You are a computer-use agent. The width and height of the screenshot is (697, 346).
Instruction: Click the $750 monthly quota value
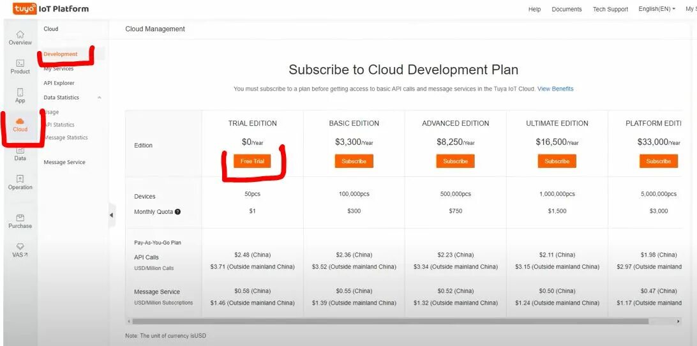(455, 211)
